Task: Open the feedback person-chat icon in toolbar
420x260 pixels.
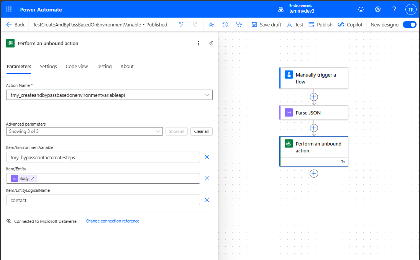Action: [212, 25]
